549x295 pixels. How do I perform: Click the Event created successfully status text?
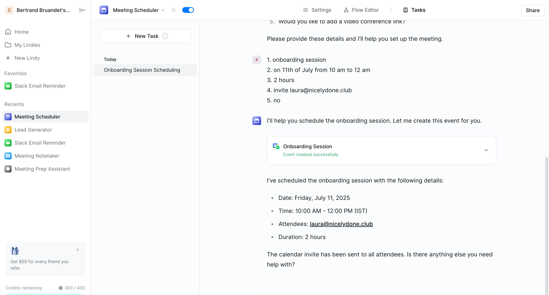pos(310,154)
